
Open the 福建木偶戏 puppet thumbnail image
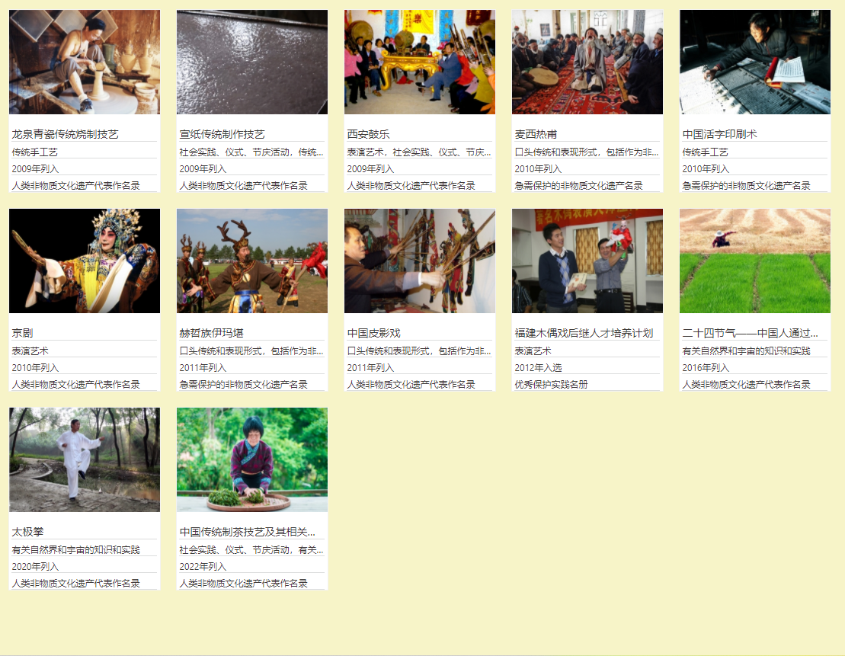click(587, 261)
